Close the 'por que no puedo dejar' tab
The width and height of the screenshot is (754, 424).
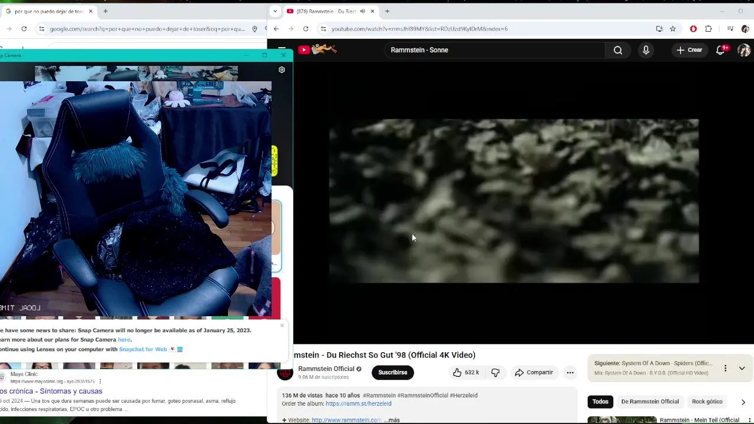[x=91, y=11]
